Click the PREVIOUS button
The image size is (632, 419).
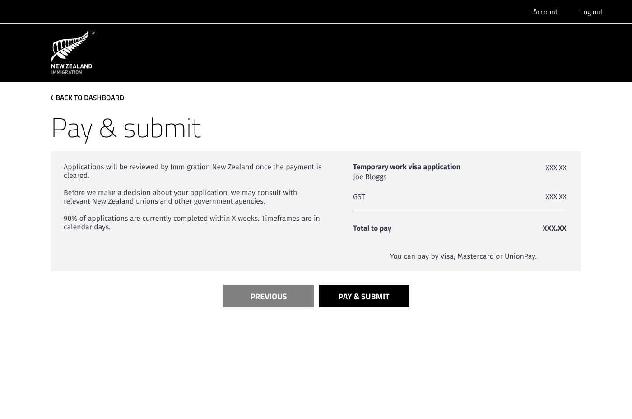[x=268, y=296]
